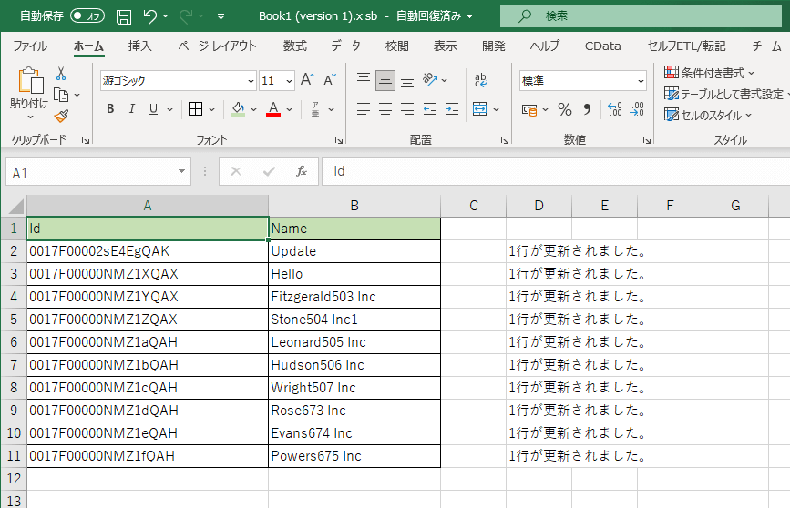The image size is (790, 508).
Task: Expand the font size dropdown
Action: (x=290, y=81)
